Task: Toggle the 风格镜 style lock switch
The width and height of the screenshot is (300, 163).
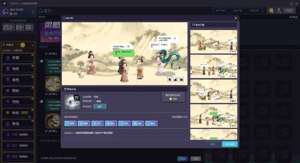Action: click(x=21, y=45)
